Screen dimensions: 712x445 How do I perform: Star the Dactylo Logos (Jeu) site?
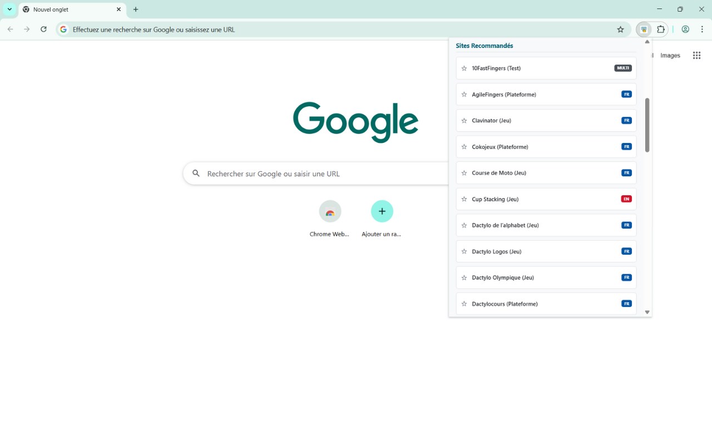coord(464,251)
